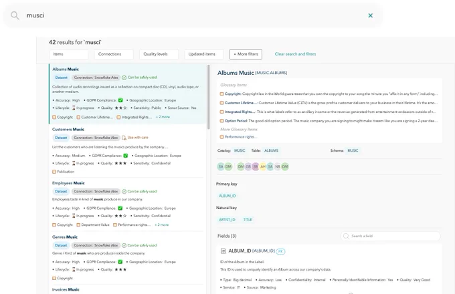This screenshot has height=294, width=455.
Task: Click Clear search and filters link
Action: coord(295,54)
